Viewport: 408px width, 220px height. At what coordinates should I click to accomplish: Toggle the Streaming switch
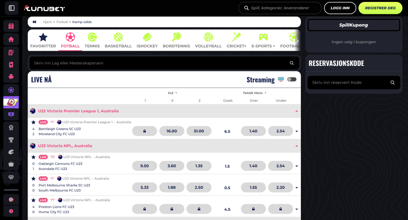coord(292,79)
